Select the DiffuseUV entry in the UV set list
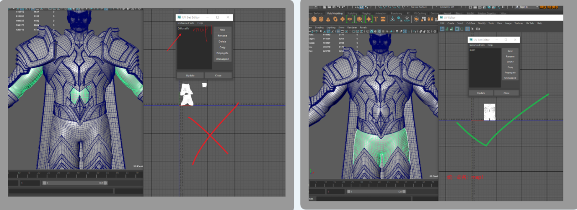This screenshot has height=210, width=577. (183, 29)
